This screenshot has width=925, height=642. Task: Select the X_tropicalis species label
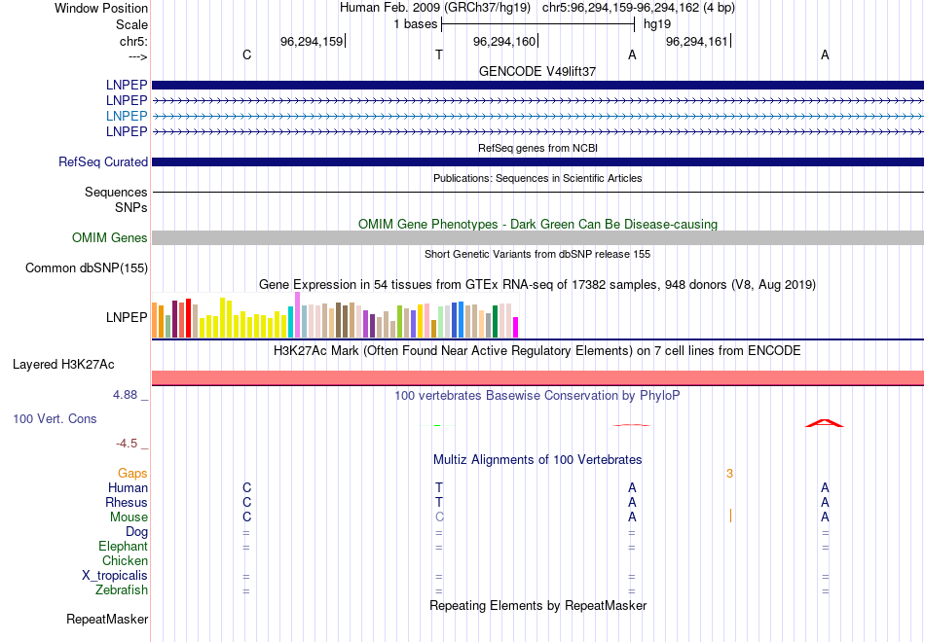pyautogui.click(x=115, y=576)
